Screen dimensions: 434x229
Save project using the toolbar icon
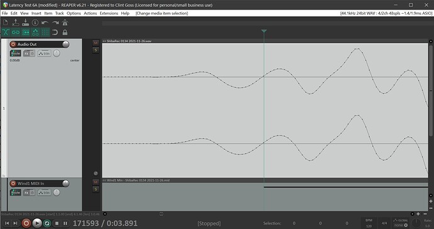click(25, 23)
